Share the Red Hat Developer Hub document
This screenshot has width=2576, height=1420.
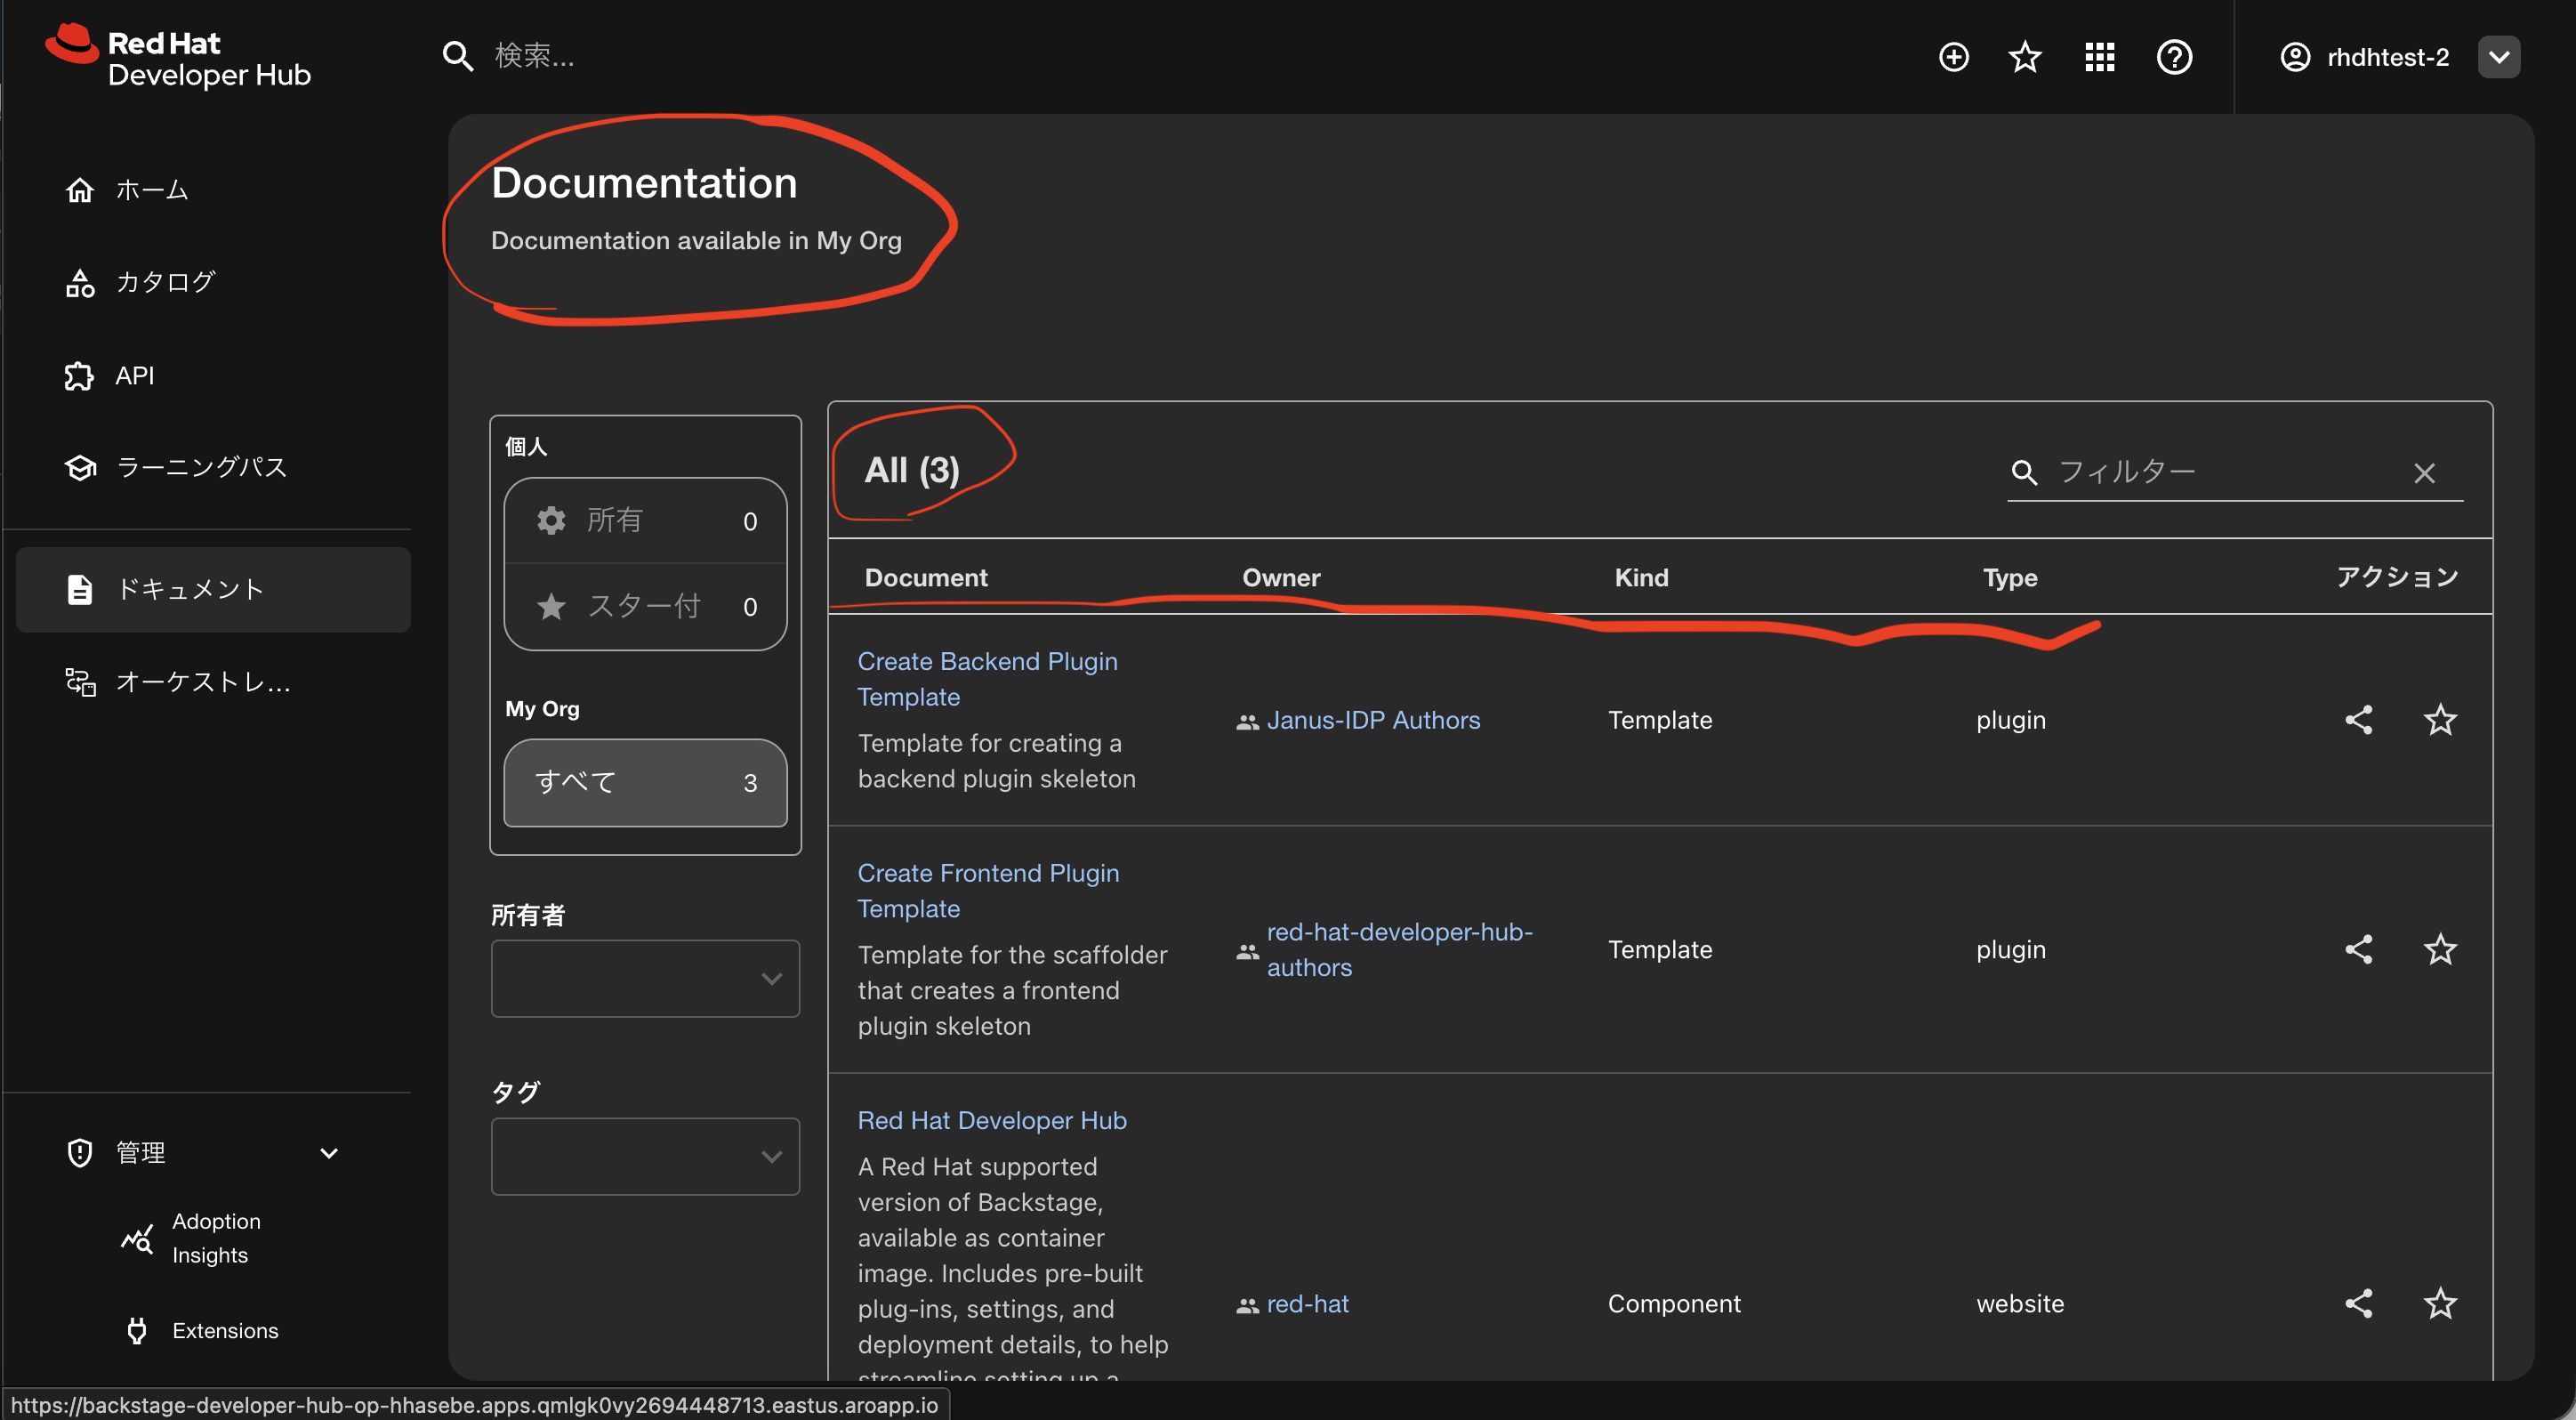(2359, 1303)
